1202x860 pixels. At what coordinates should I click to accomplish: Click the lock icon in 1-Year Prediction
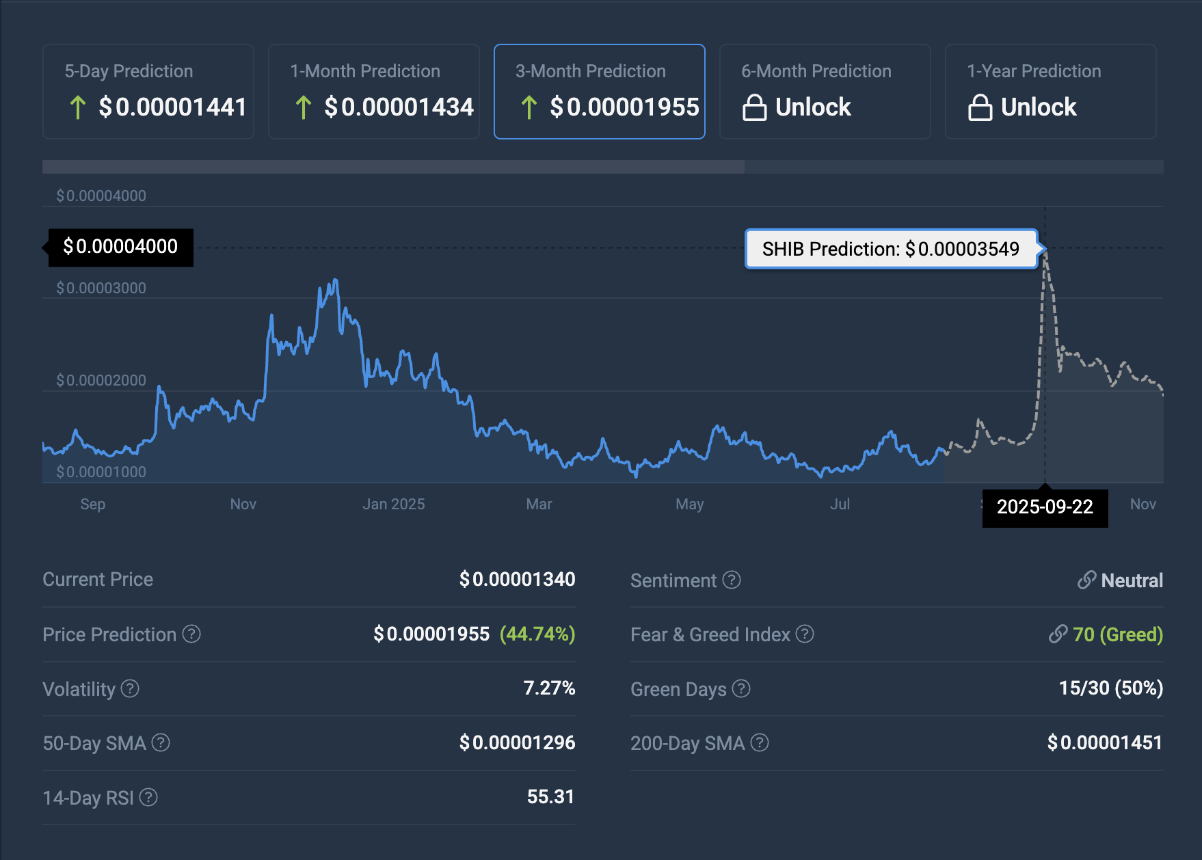(980, 107)
